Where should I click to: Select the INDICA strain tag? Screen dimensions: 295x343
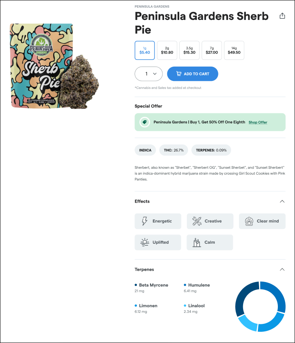[x=145, y=150]
